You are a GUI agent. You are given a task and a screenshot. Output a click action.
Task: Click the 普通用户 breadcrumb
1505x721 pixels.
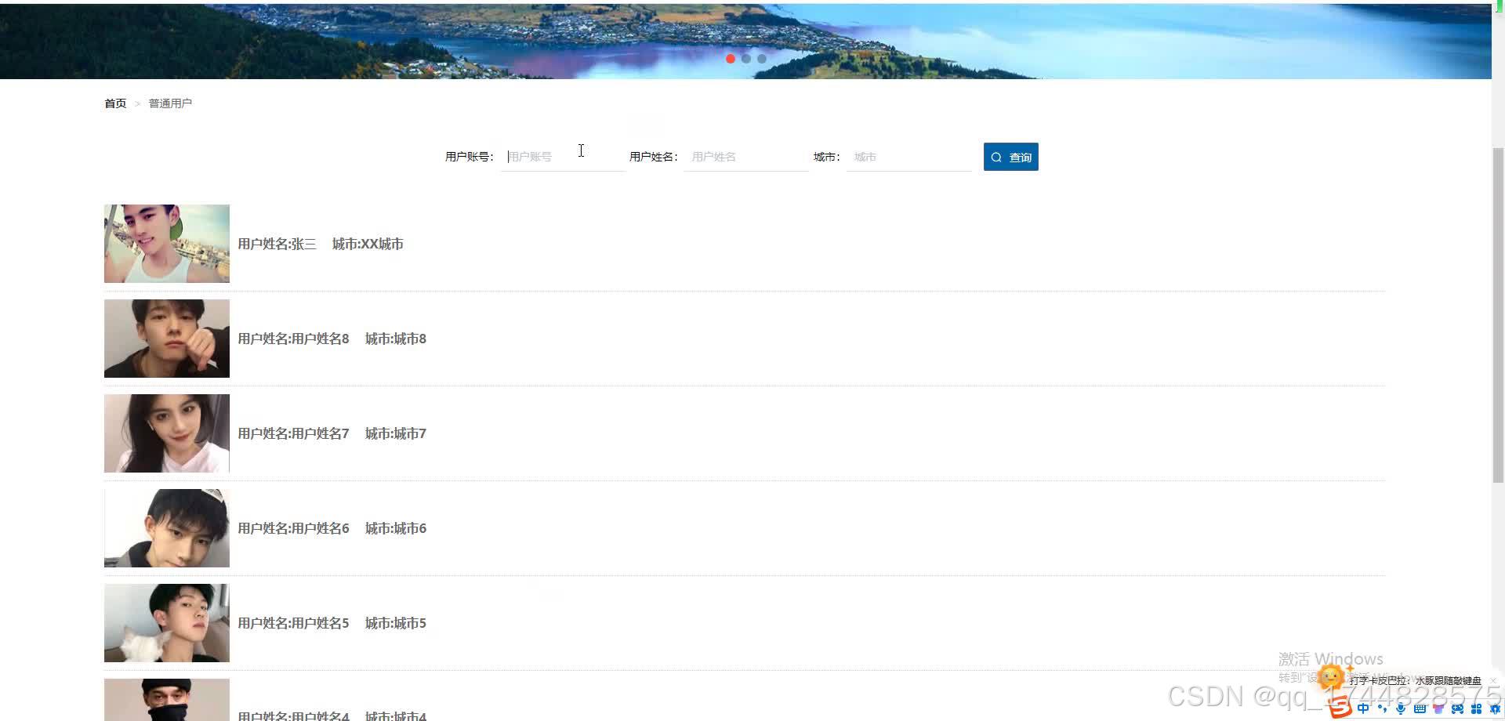coord(170,103)
